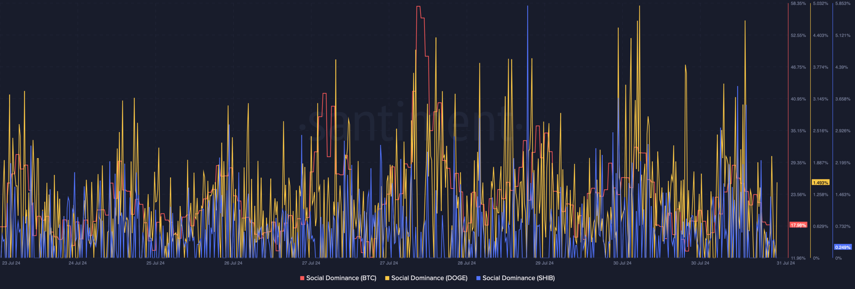
Task: Click the 3.658% SHIB axis label
Action: (843, 99)
